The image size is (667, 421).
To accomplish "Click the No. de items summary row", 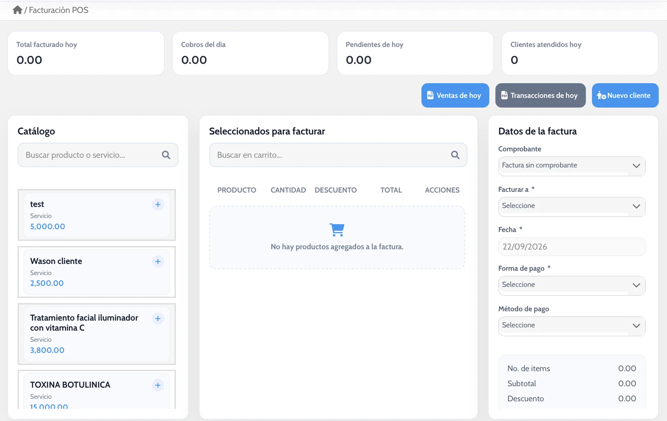I will (572, 368).
